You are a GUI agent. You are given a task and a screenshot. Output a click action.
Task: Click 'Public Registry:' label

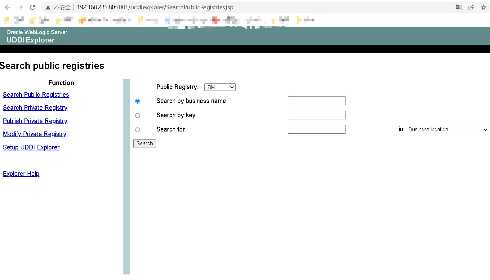point(177,87)
